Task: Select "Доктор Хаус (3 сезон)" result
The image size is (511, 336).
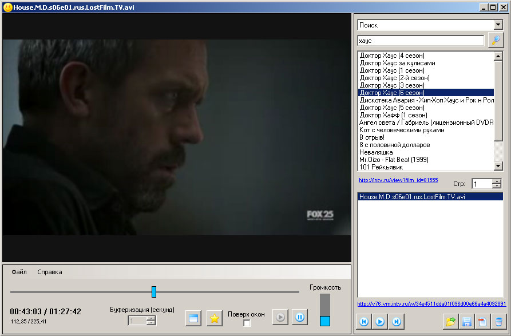Action: (426, 85)
